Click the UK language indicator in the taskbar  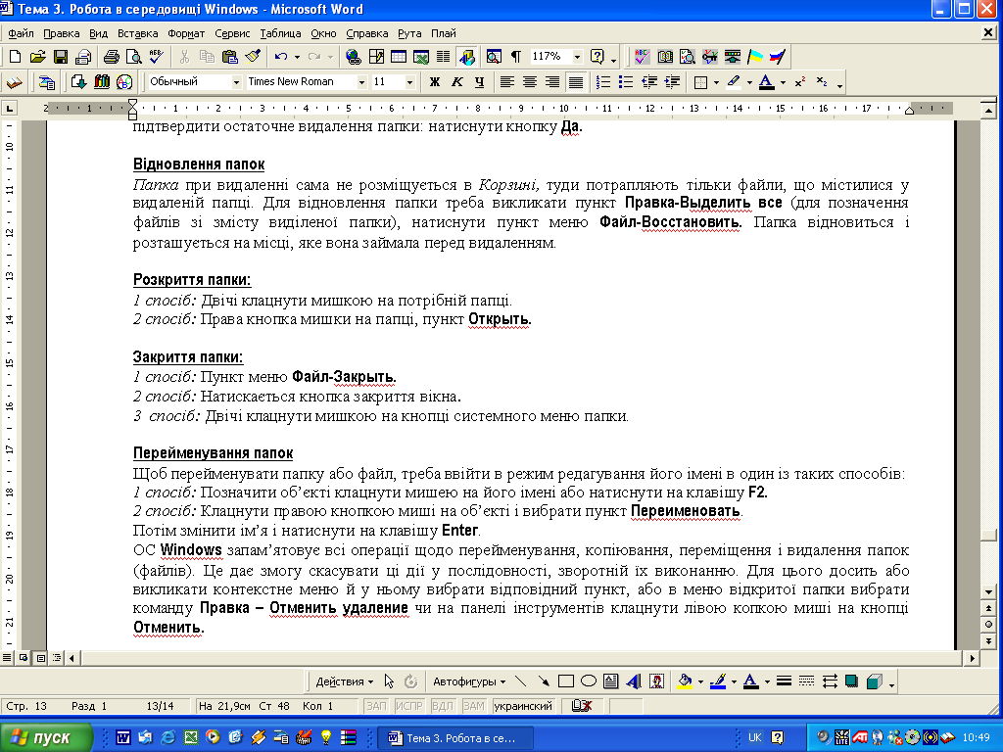click(x=755, y=737)
